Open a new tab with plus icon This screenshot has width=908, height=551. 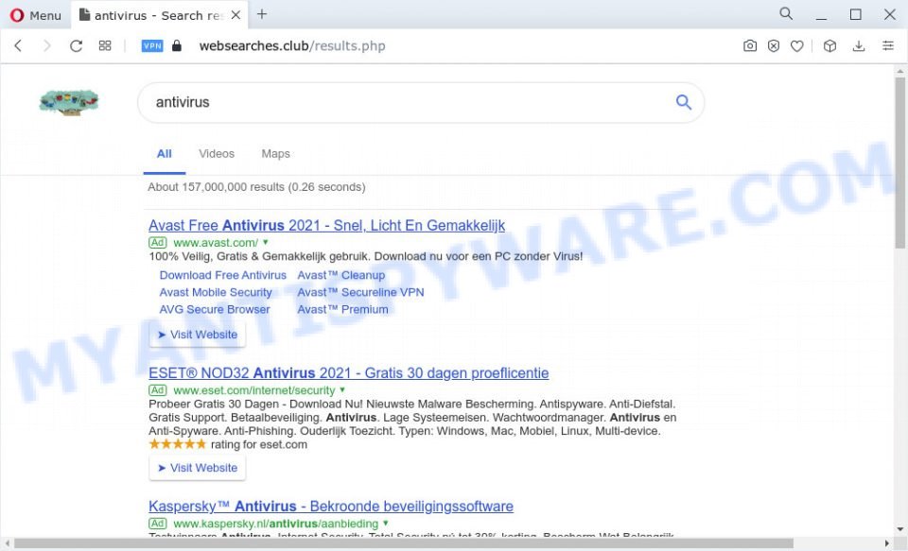tap(262, 14)
